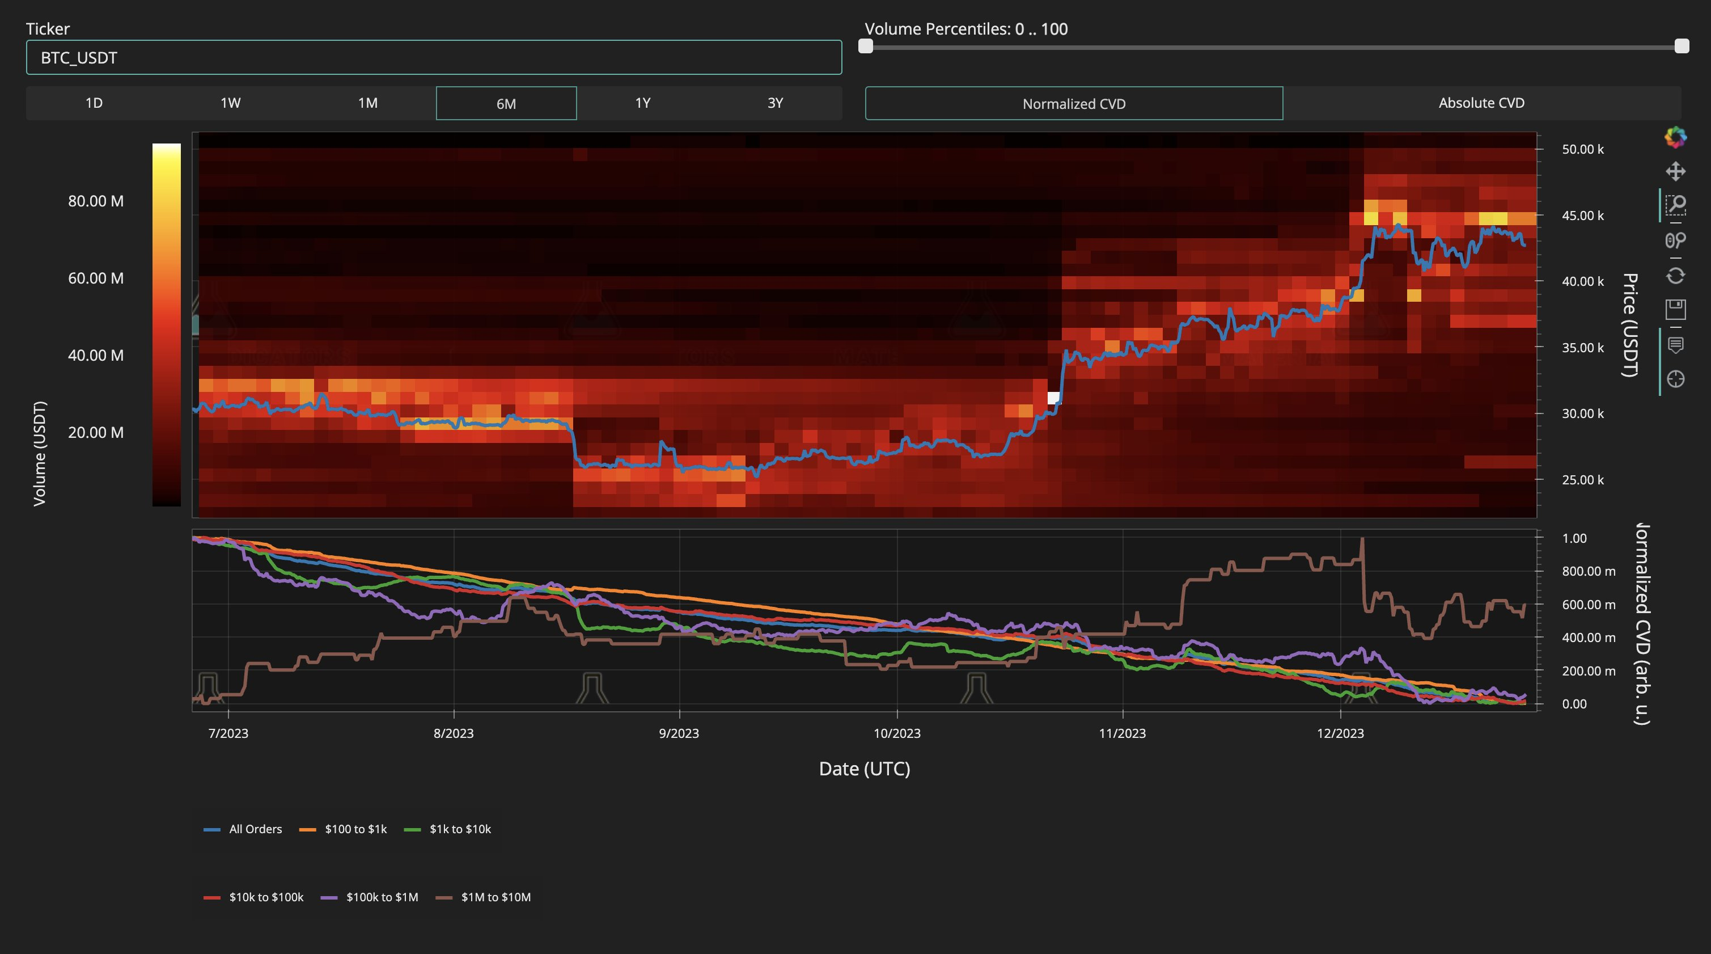Save chart with floppy disk icon
Image resolution: width=1711 pixels, height=954 pixels.
1675,310
